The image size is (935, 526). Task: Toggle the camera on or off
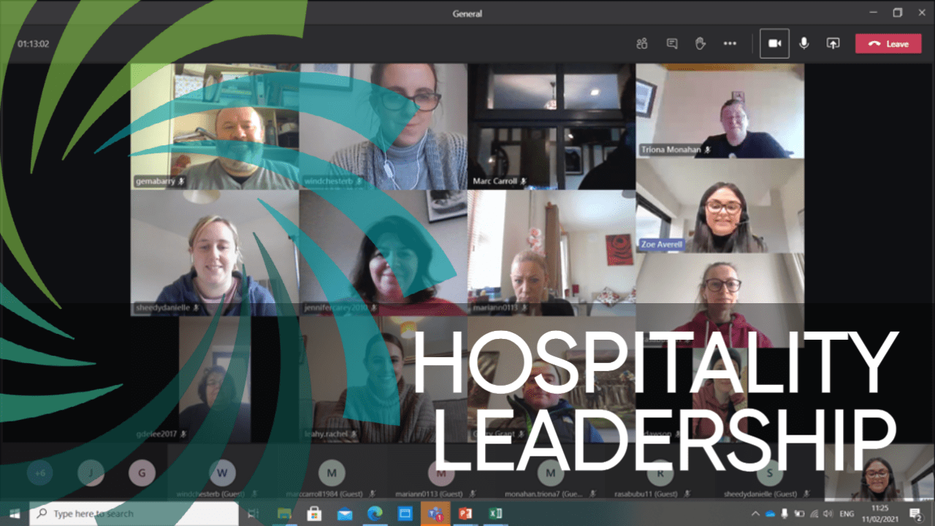774,44
